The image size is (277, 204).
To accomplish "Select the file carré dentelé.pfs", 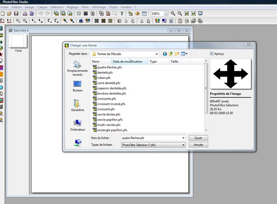I will (107, 83).
